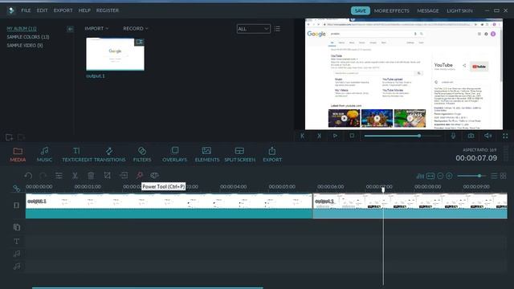This screenshot has height=289, width=514.
Task: Select the picture-in-picture track icon
Action: coord(17,227)
